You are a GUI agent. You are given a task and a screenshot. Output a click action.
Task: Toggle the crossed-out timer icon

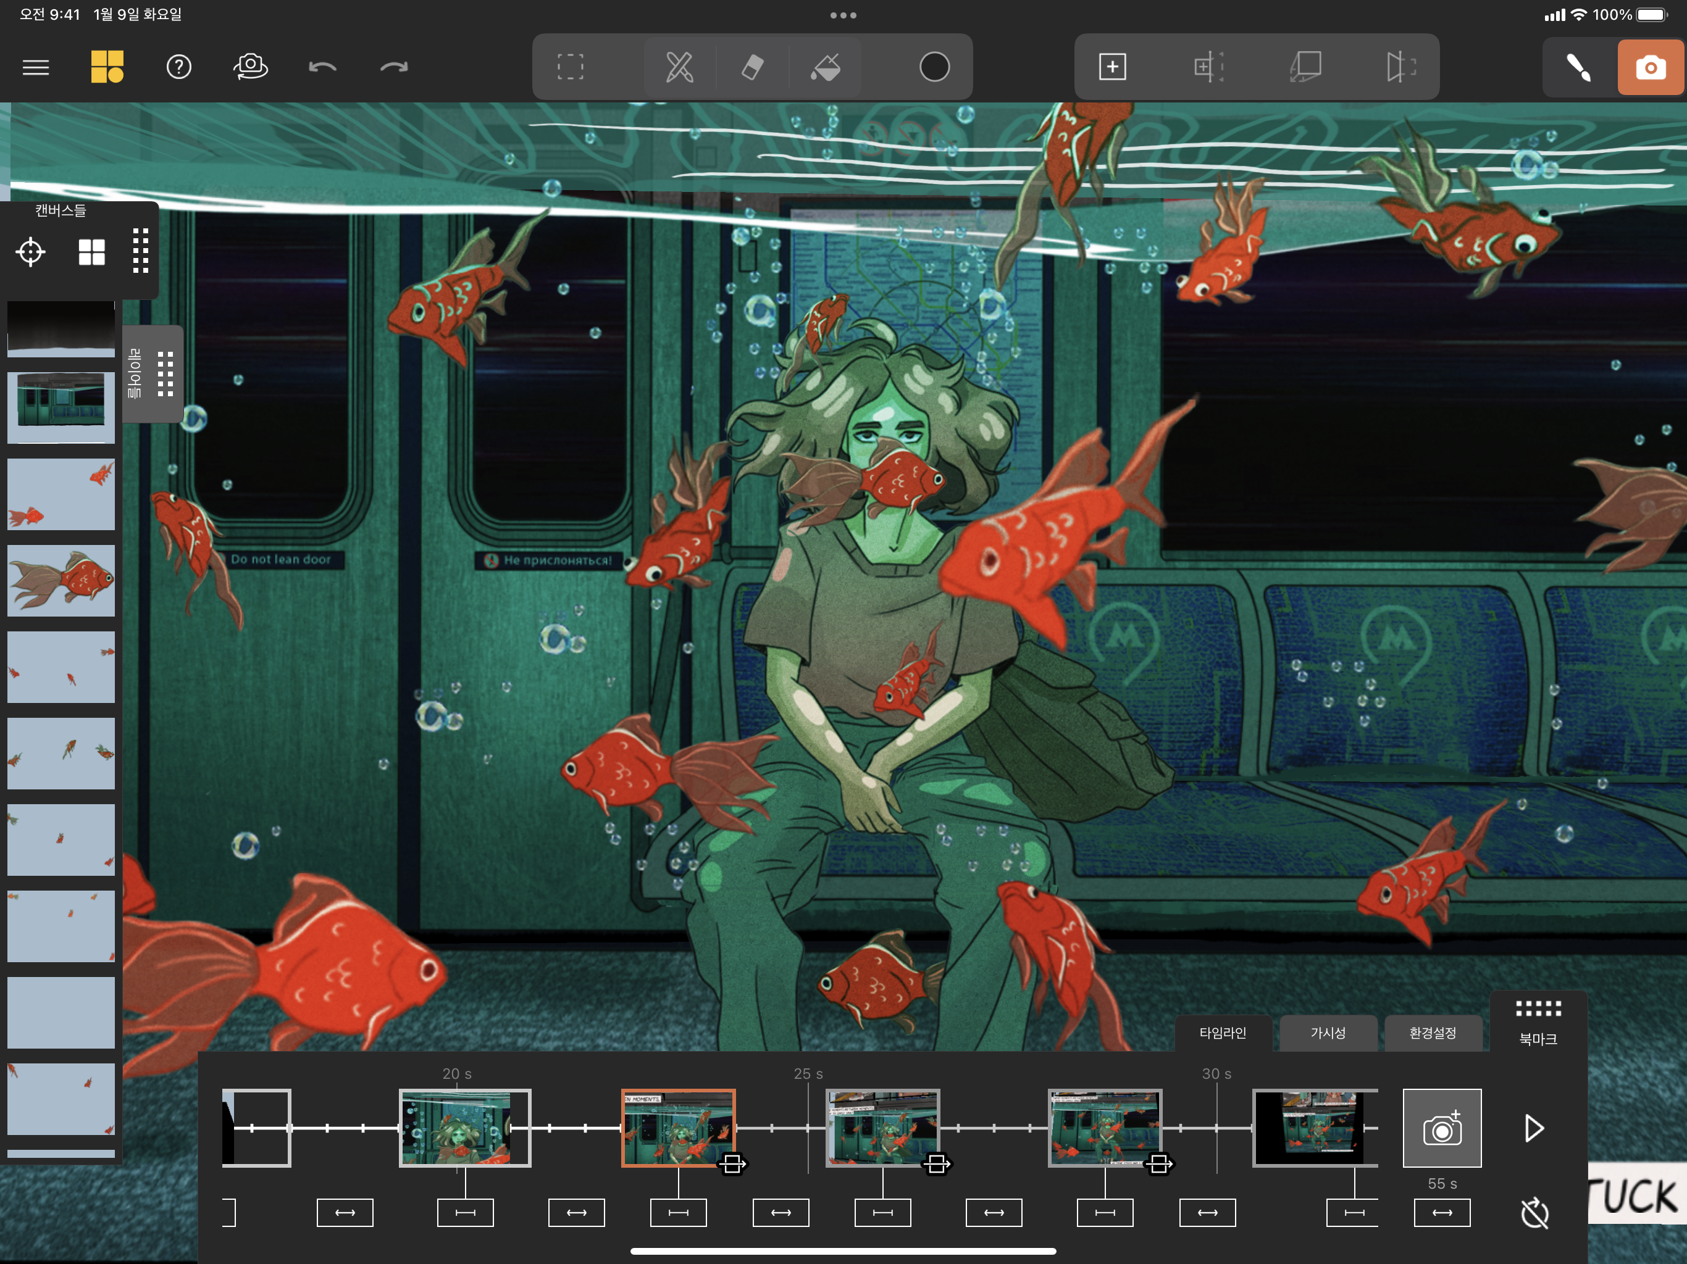tap(1534, 1213)
